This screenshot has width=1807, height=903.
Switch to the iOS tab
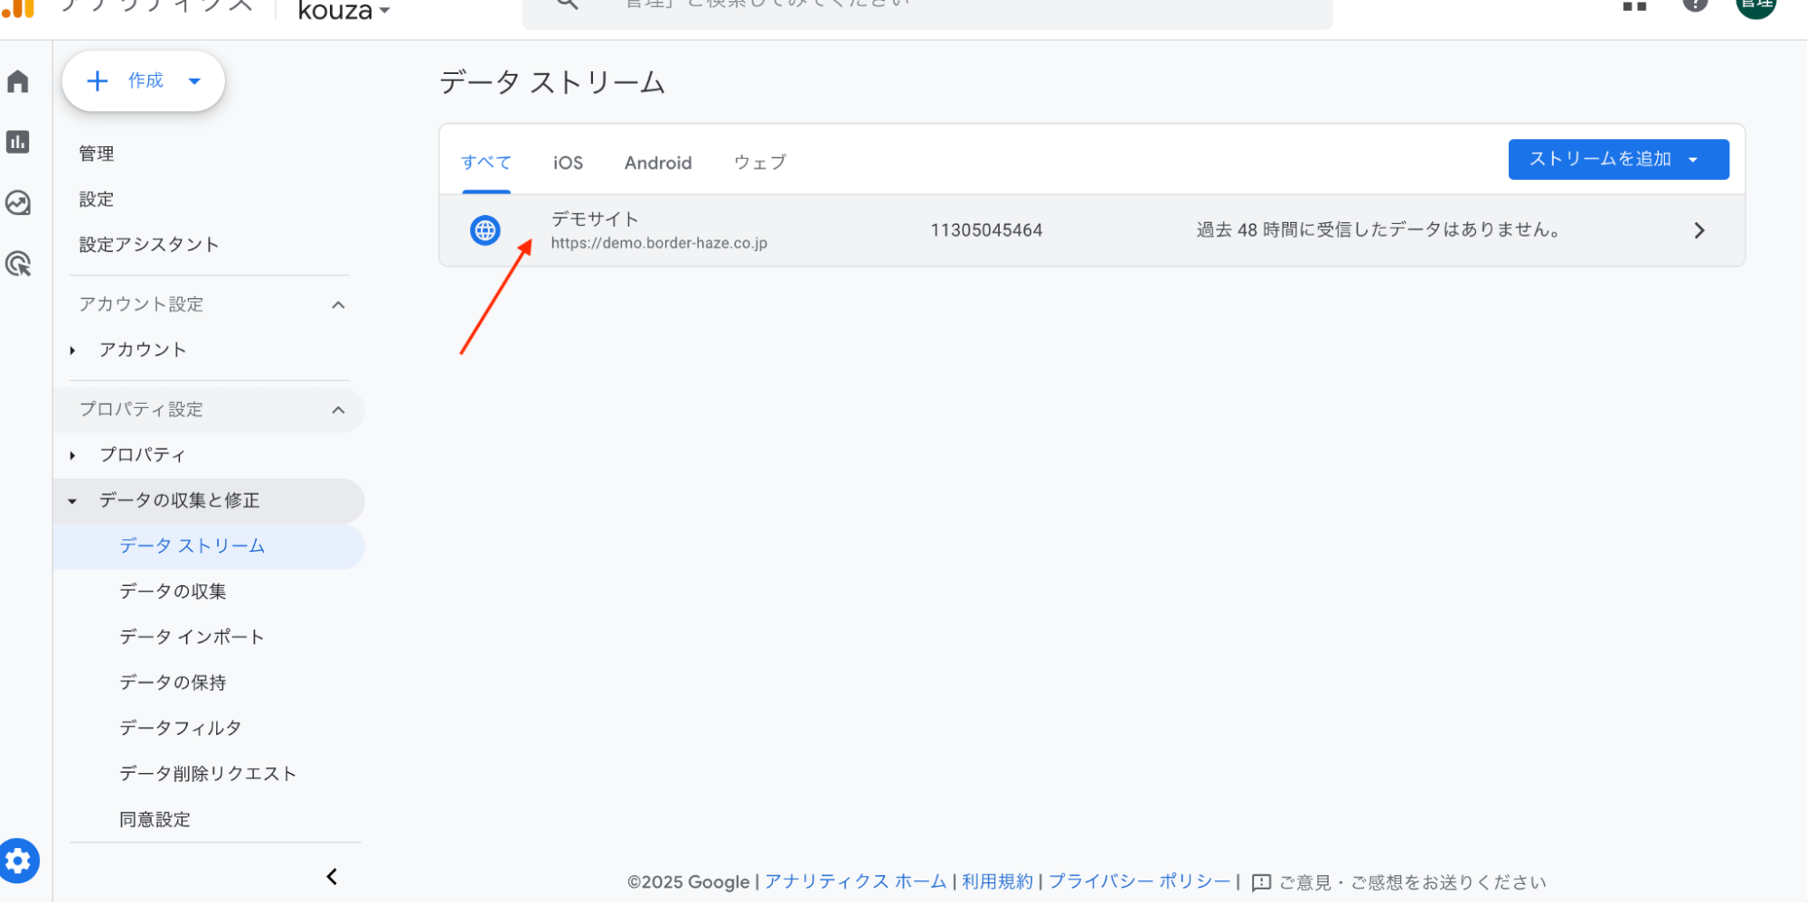click(567, 163)
